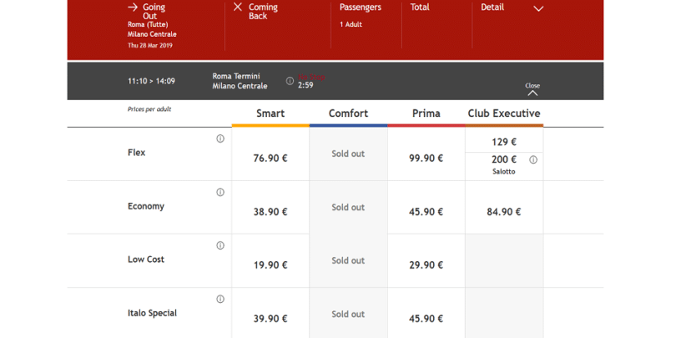Click info icon next to Economy fare
The image size is (676, 338).
(220, 192)
